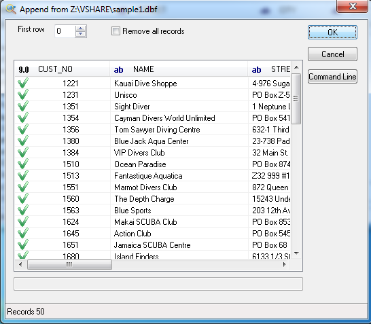Click the checkmark icon for Sight Diver
This screenshot has height=324, width=371.
tap(23, 106)
